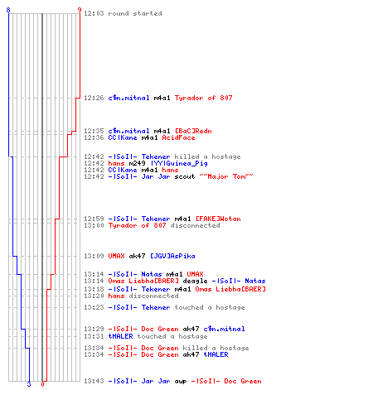Click the red final count 0 label
373x414 pixels.
[42, 384]
